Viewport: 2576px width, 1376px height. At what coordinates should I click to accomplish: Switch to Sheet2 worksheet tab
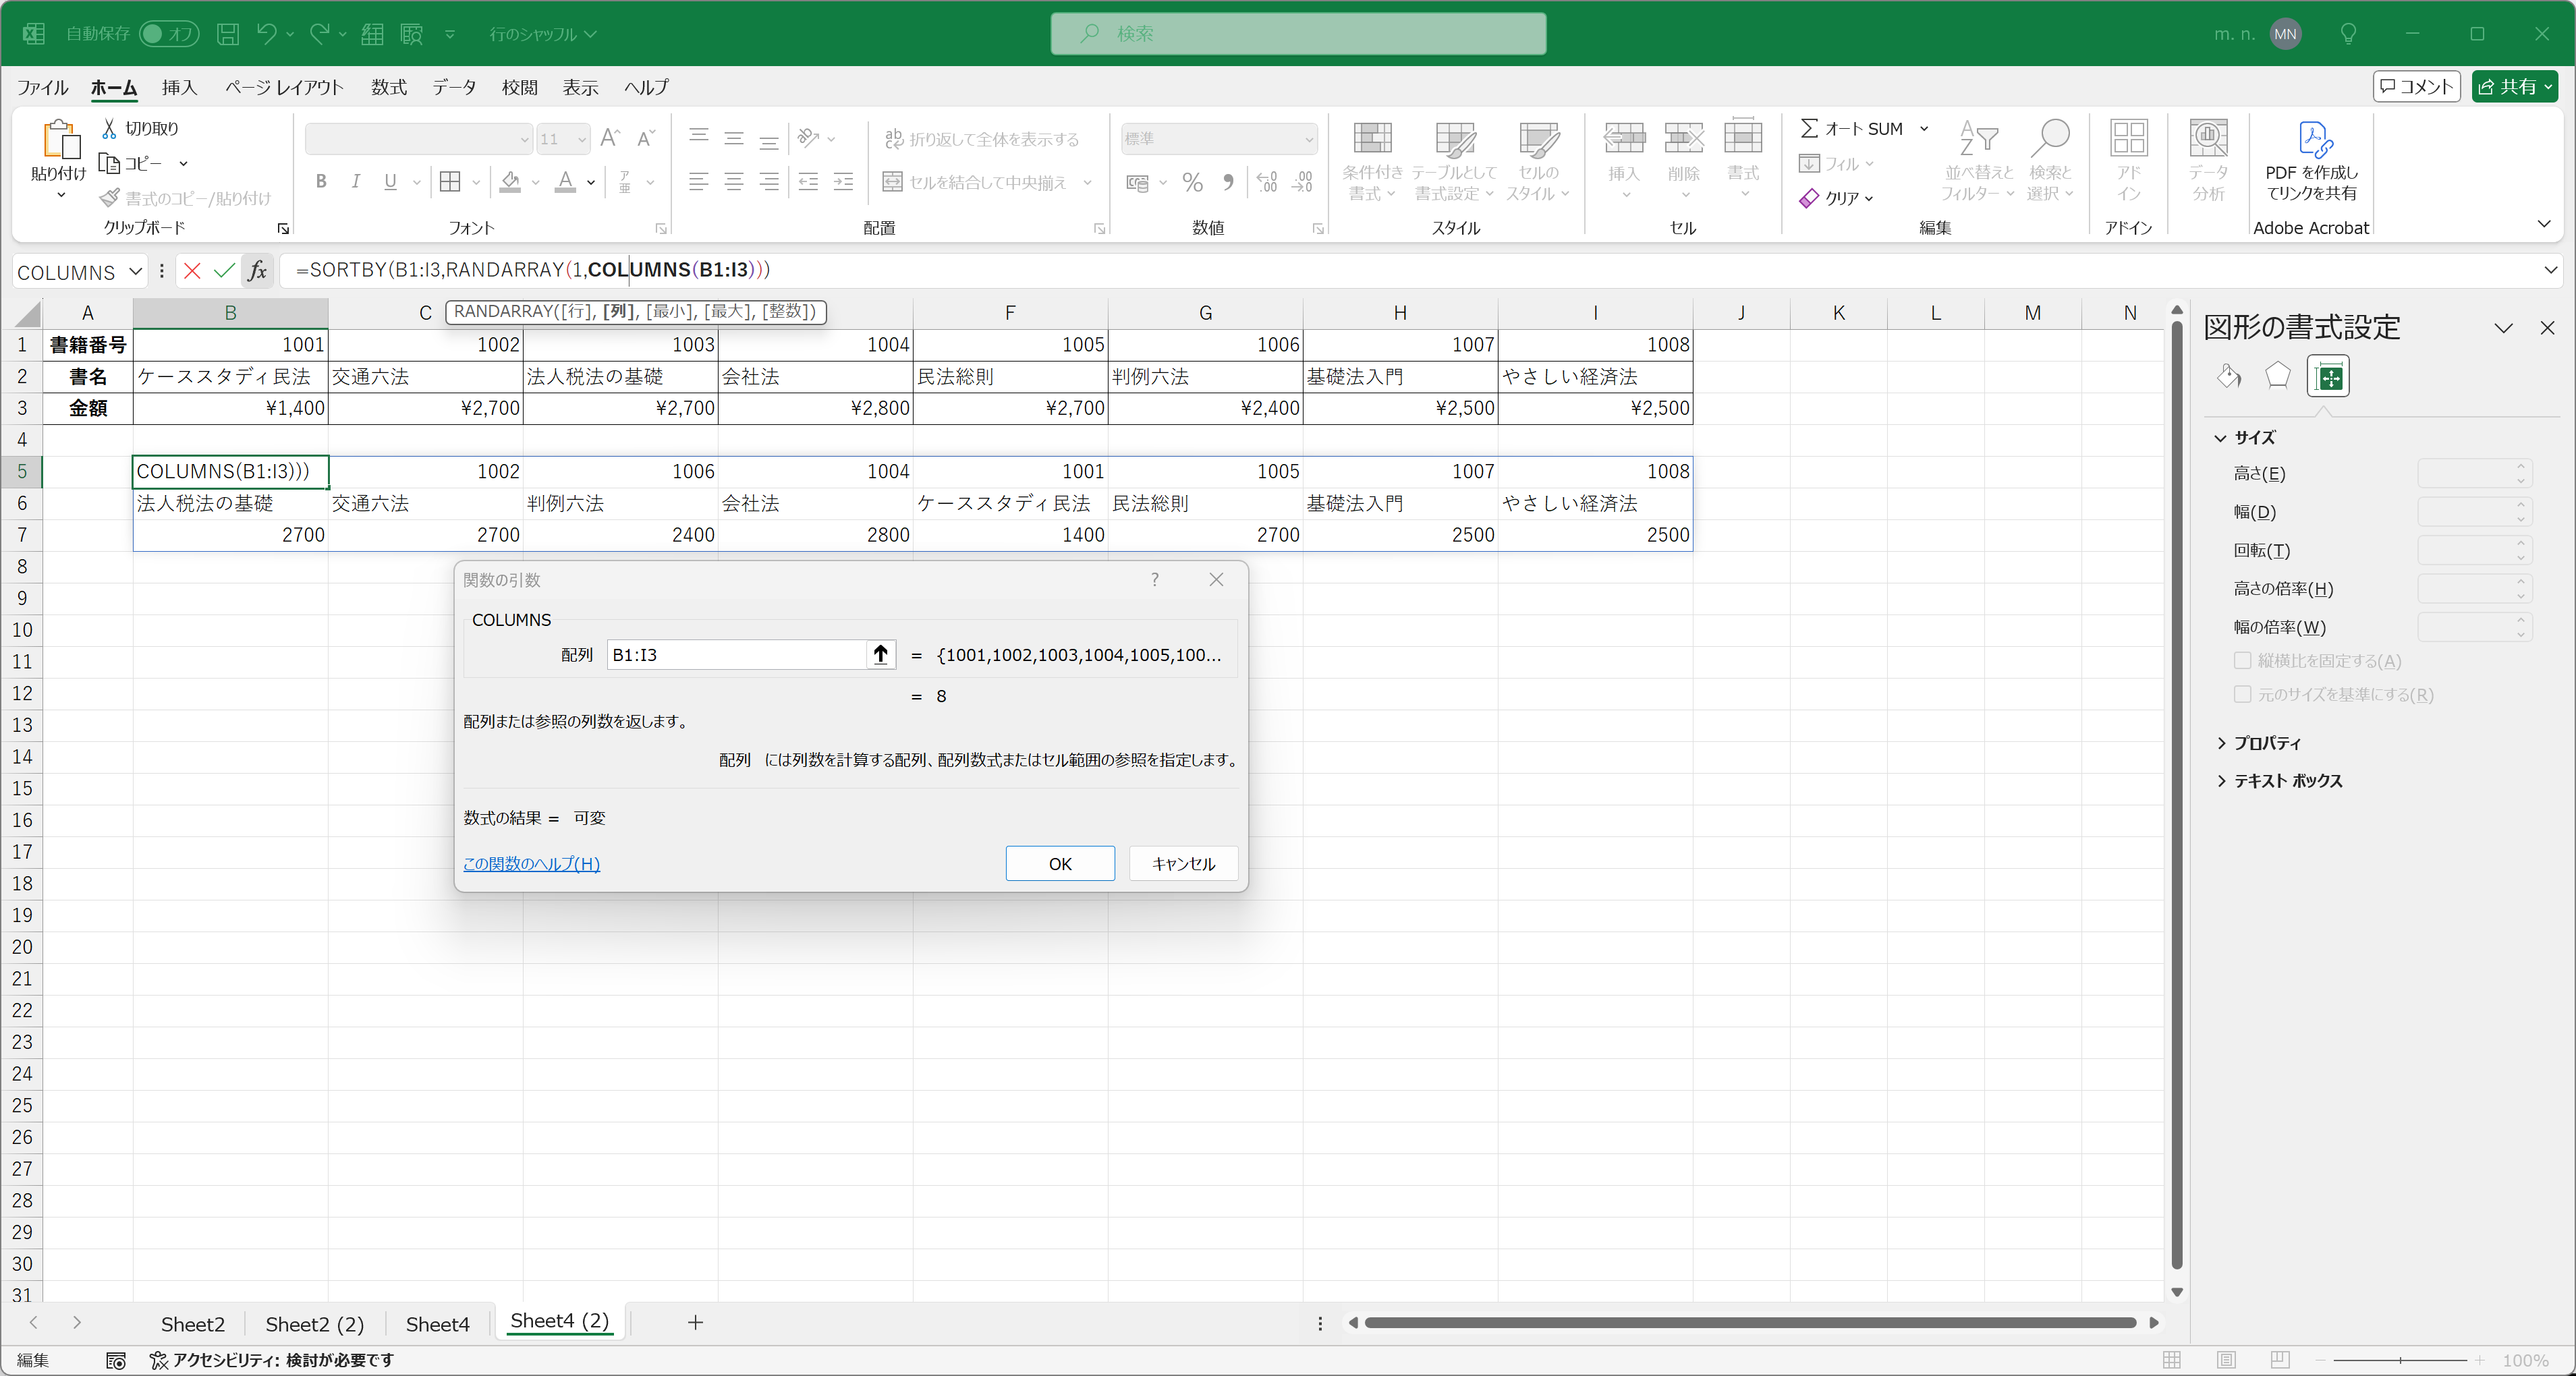coord(192,1324)
